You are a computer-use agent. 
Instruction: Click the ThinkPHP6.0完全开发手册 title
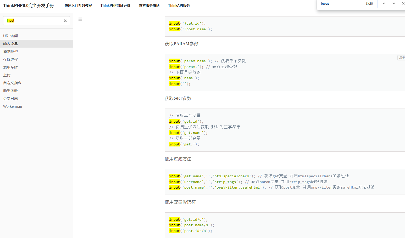tap(28, 5)
